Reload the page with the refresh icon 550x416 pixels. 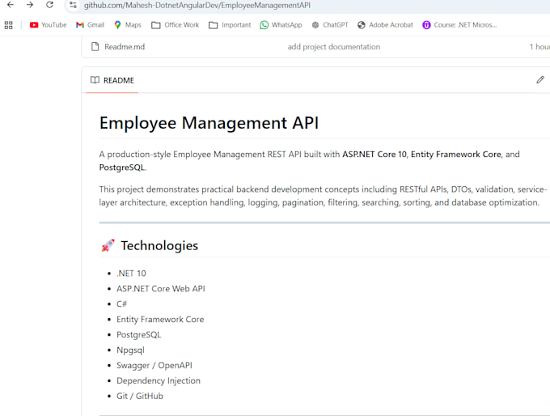49,5
